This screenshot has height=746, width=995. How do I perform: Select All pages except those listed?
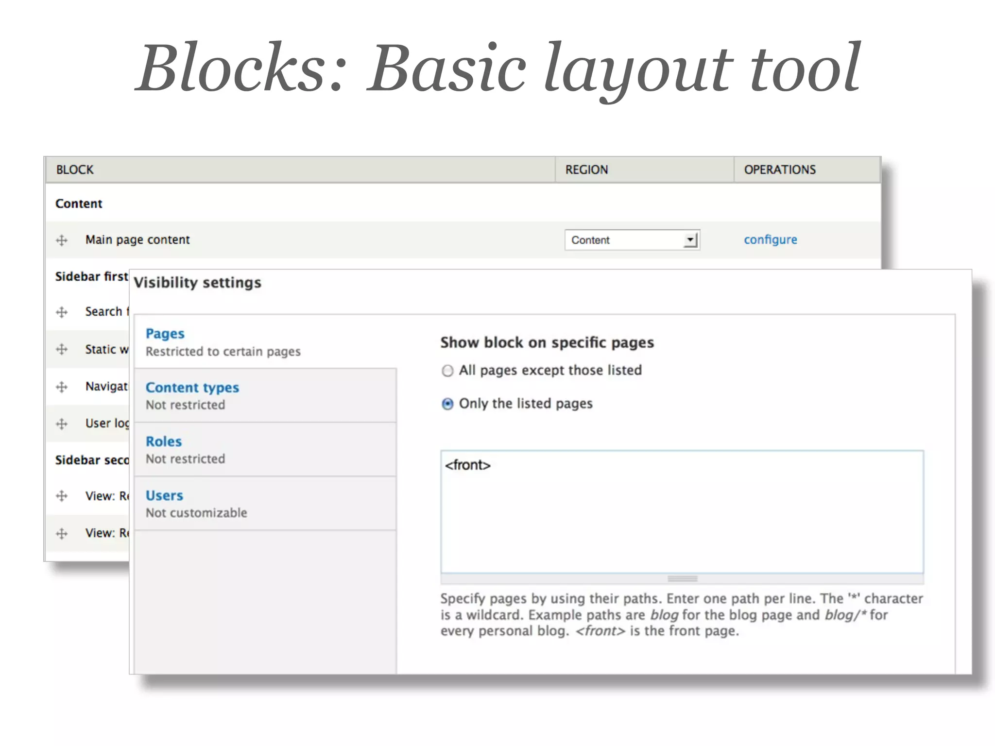pos(447,371)
